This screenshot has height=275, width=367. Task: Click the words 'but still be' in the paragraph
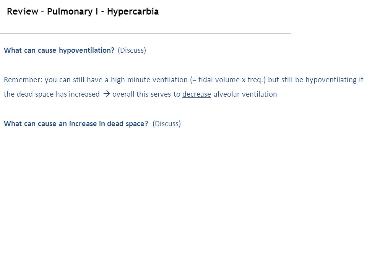(x=286, y=80)
